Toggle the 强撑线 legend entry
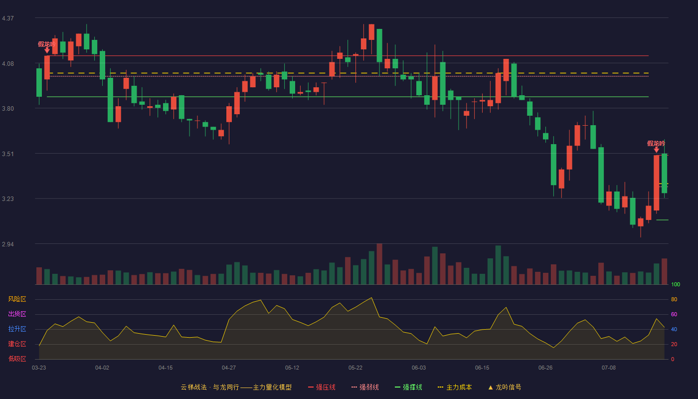Screen dimensions: 698x399 coord(408,387)
